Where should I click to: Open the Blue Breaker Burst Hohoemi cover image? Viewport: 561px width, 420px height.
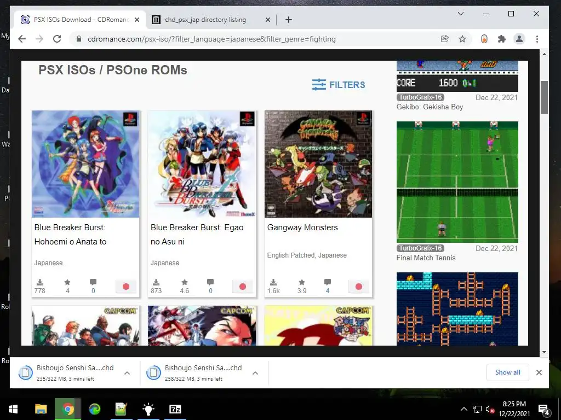(x=85, y=164)
